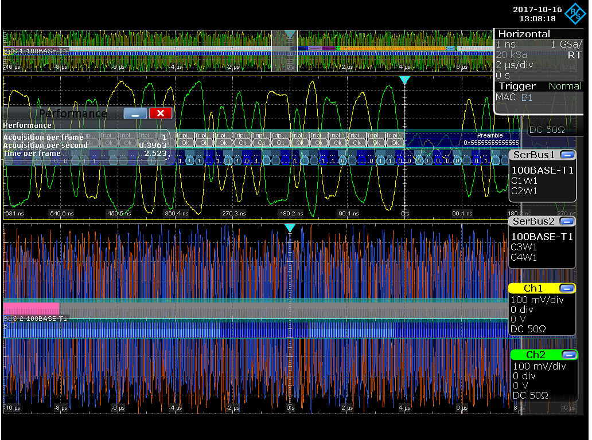Toggle the trigger mode labeled Normal
The image size is (592, 440).
tap(565, 86)
